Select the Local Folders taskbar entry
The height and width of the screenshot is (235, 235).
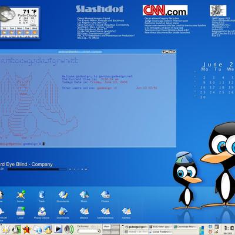pyautogui.click(x=160, y=231)
